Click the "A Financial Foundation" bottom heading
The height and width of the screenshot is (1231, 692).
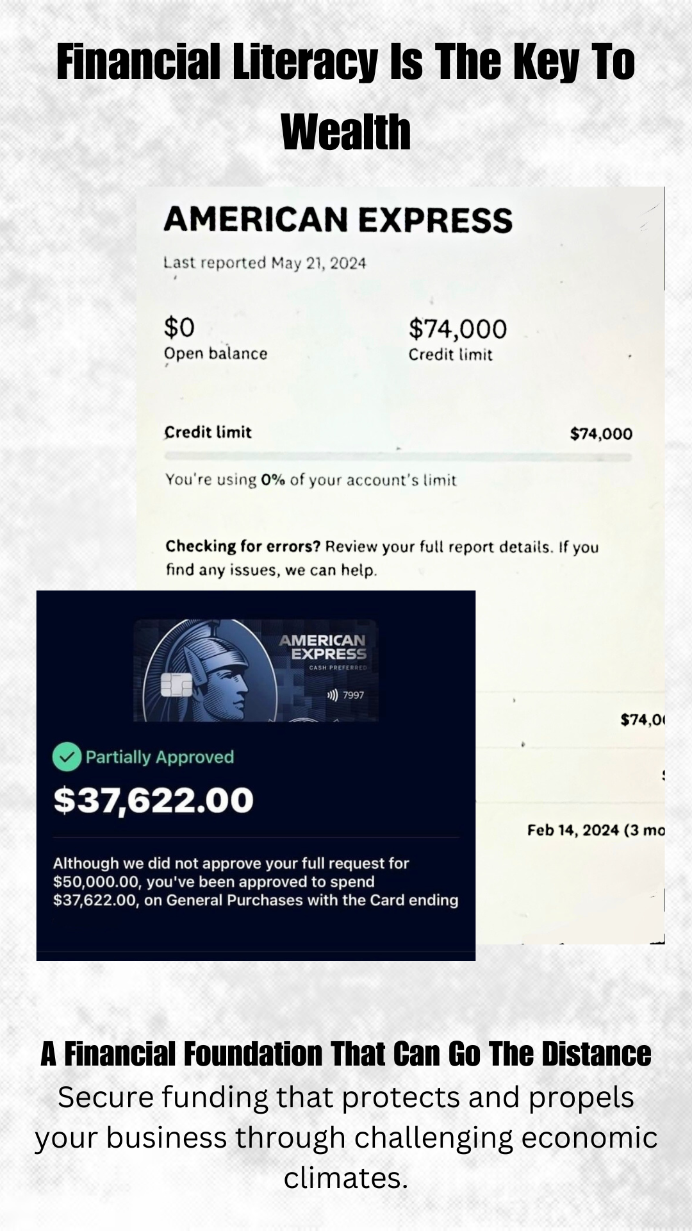click(x=346, y=1054)
